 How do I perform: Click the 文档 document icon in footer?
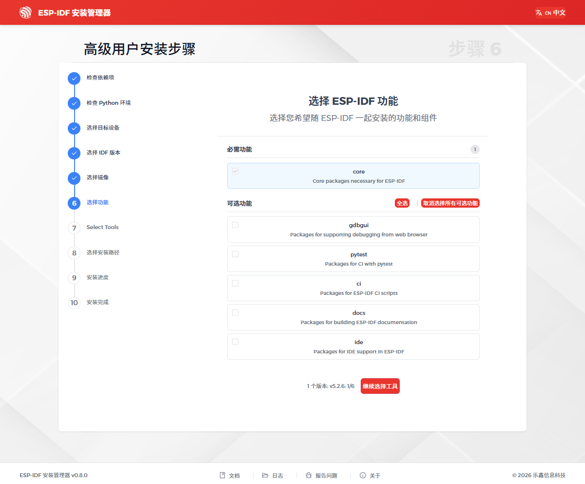click(x=222, y=475)
